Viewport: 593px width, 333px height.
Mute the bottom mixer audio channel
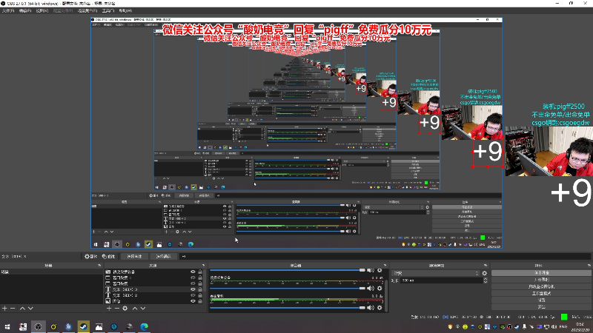click(x=370, y=308)
